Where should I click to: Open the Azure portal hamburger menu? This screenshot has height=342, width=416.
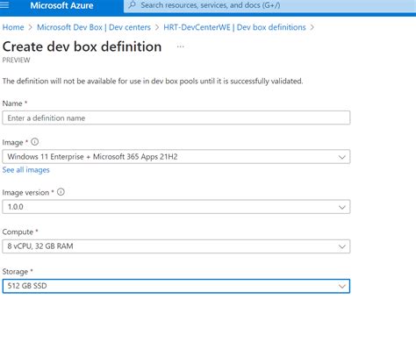(x=4, y=5)
